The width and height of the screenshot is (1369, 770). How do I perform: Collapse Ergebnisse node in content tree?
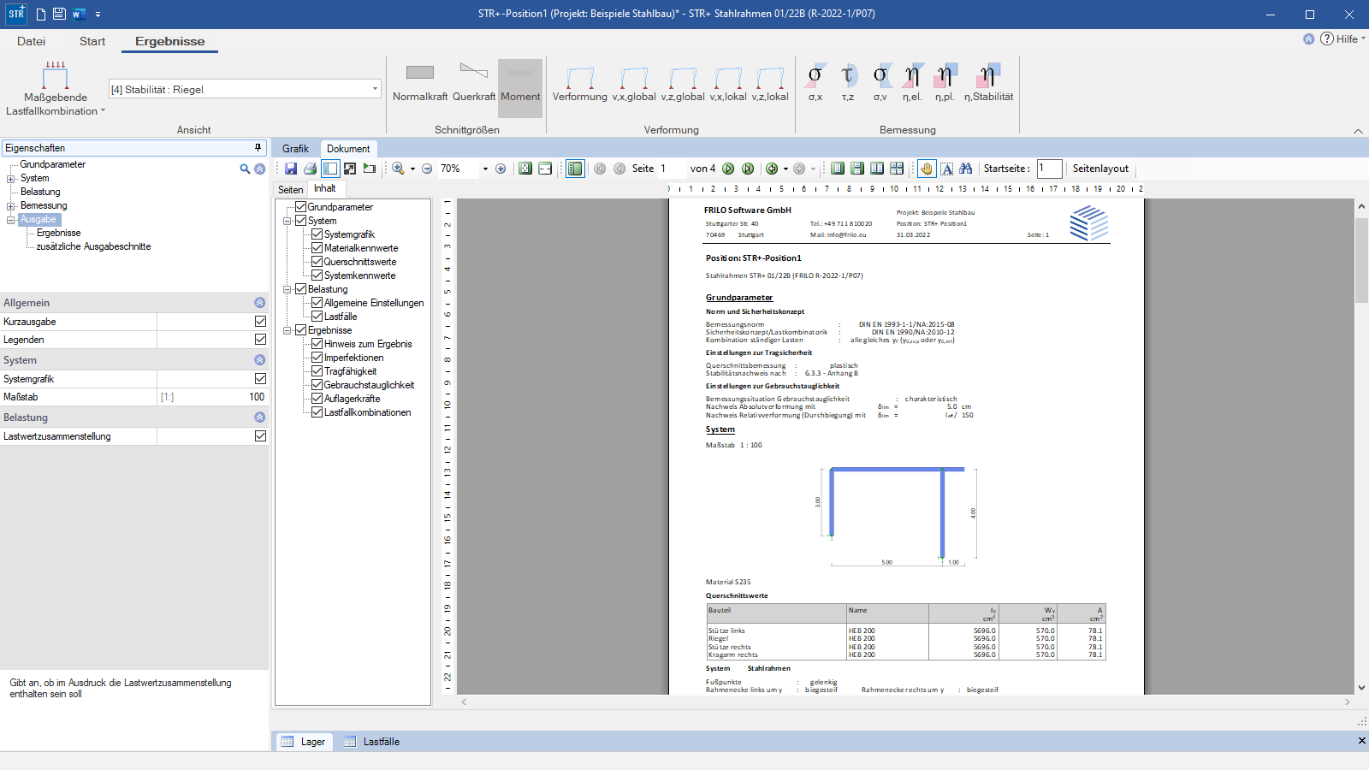[x=287, y=330]
